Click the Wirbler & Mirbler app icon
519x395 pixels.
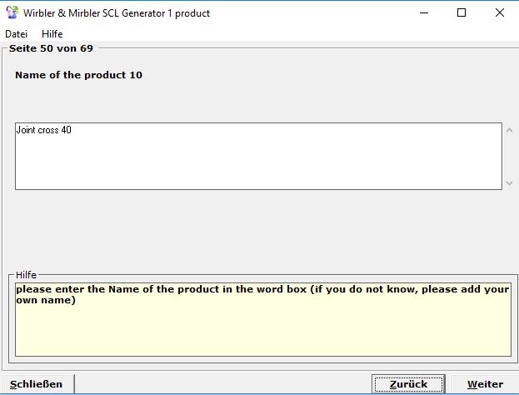point(12,12)
